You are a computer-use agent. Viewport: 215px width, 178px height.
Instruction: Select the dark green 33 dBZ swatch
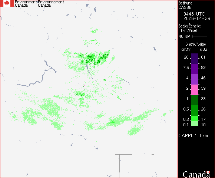pyautogui.click(x=195, y=100)
